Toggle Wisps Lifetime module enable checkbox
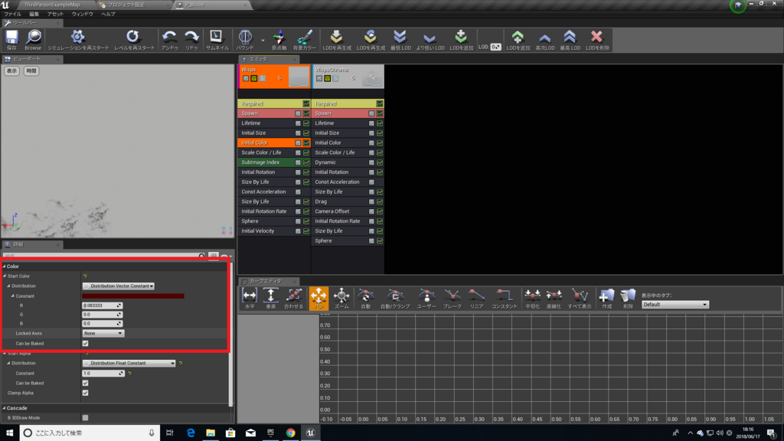Image resolution: width=784 pixels, height=441 pixels. [298, 123]
